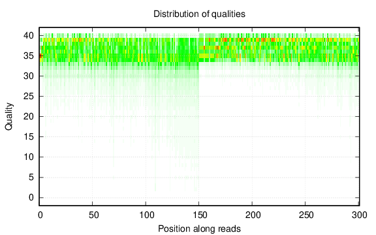Viewport: 376px width, 235px height.
Task: Click the y-axis tick label 40
Action: click(29, 36)
